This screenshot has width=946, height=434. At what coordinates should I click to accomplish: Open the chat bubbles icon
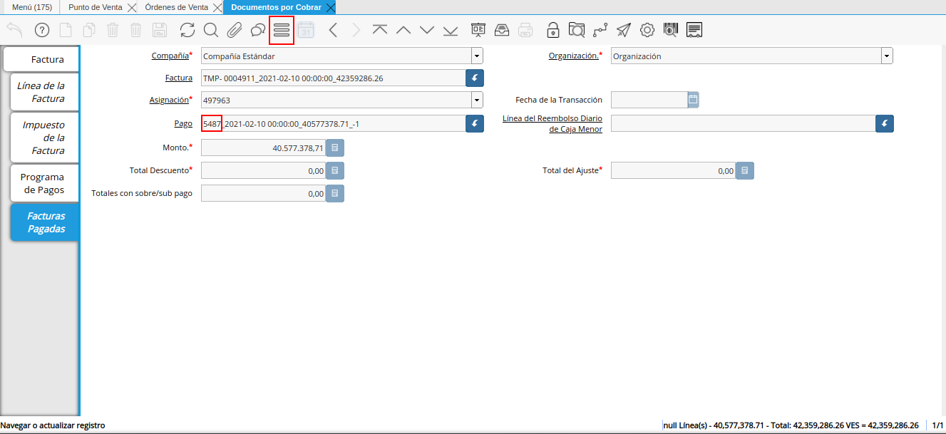tap(258, 30)
